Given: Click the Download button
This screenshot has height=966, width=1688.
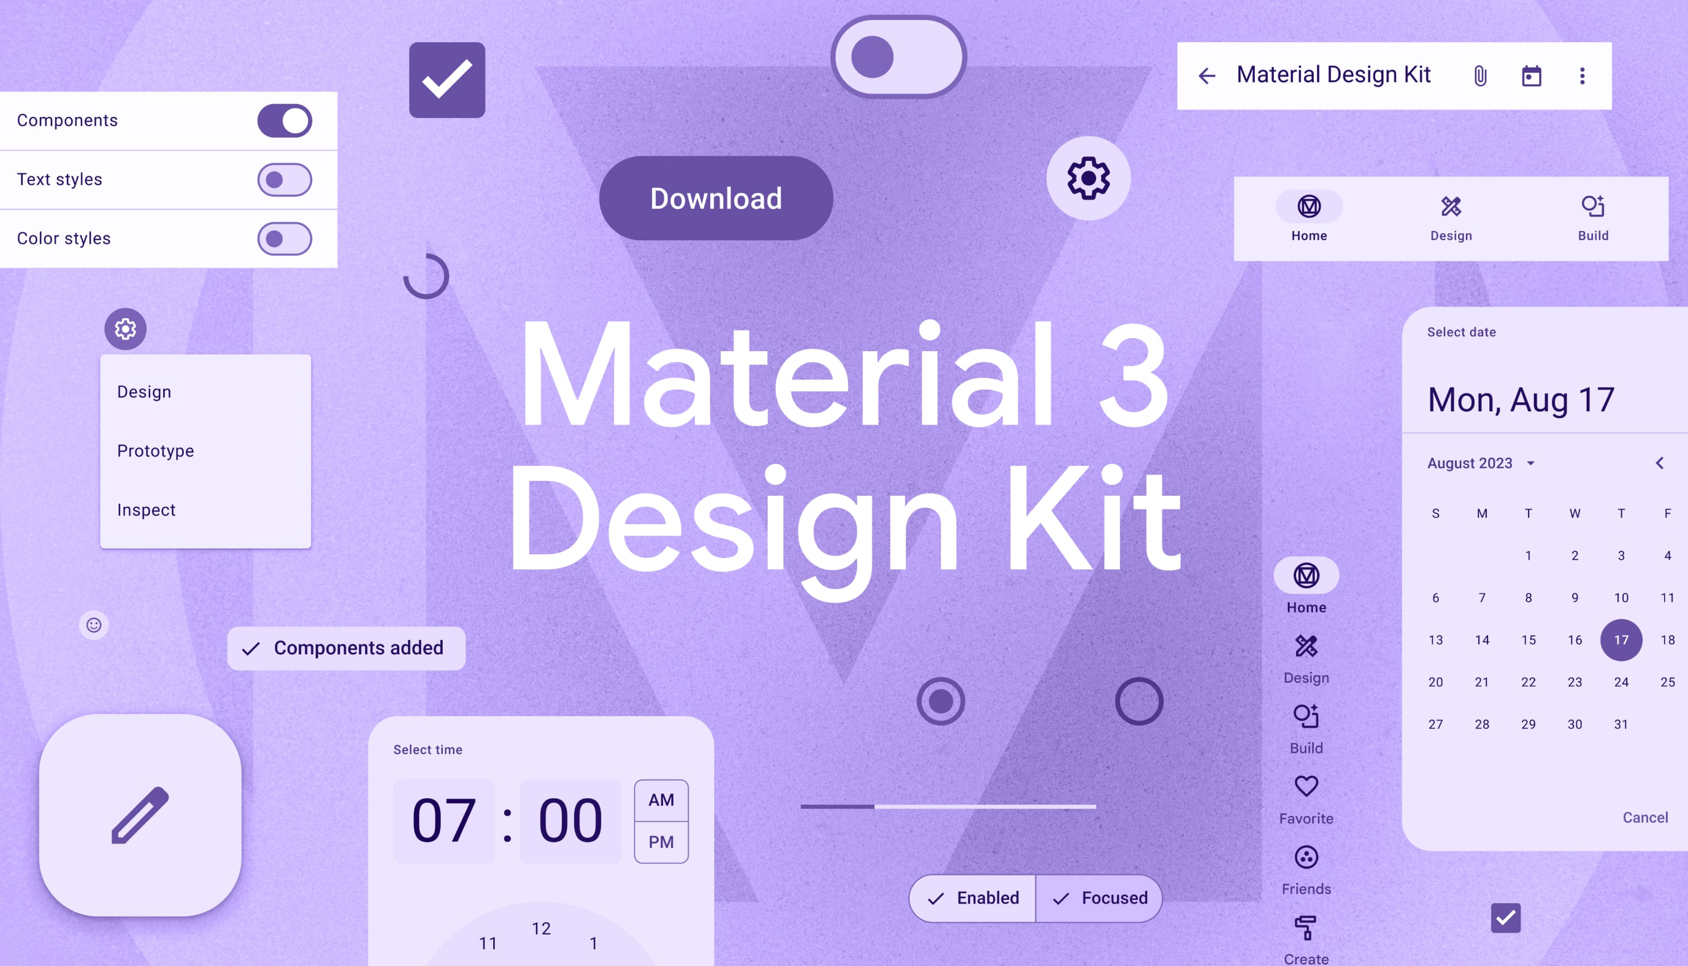Looking at the screenshot, I should coord(714,197).
